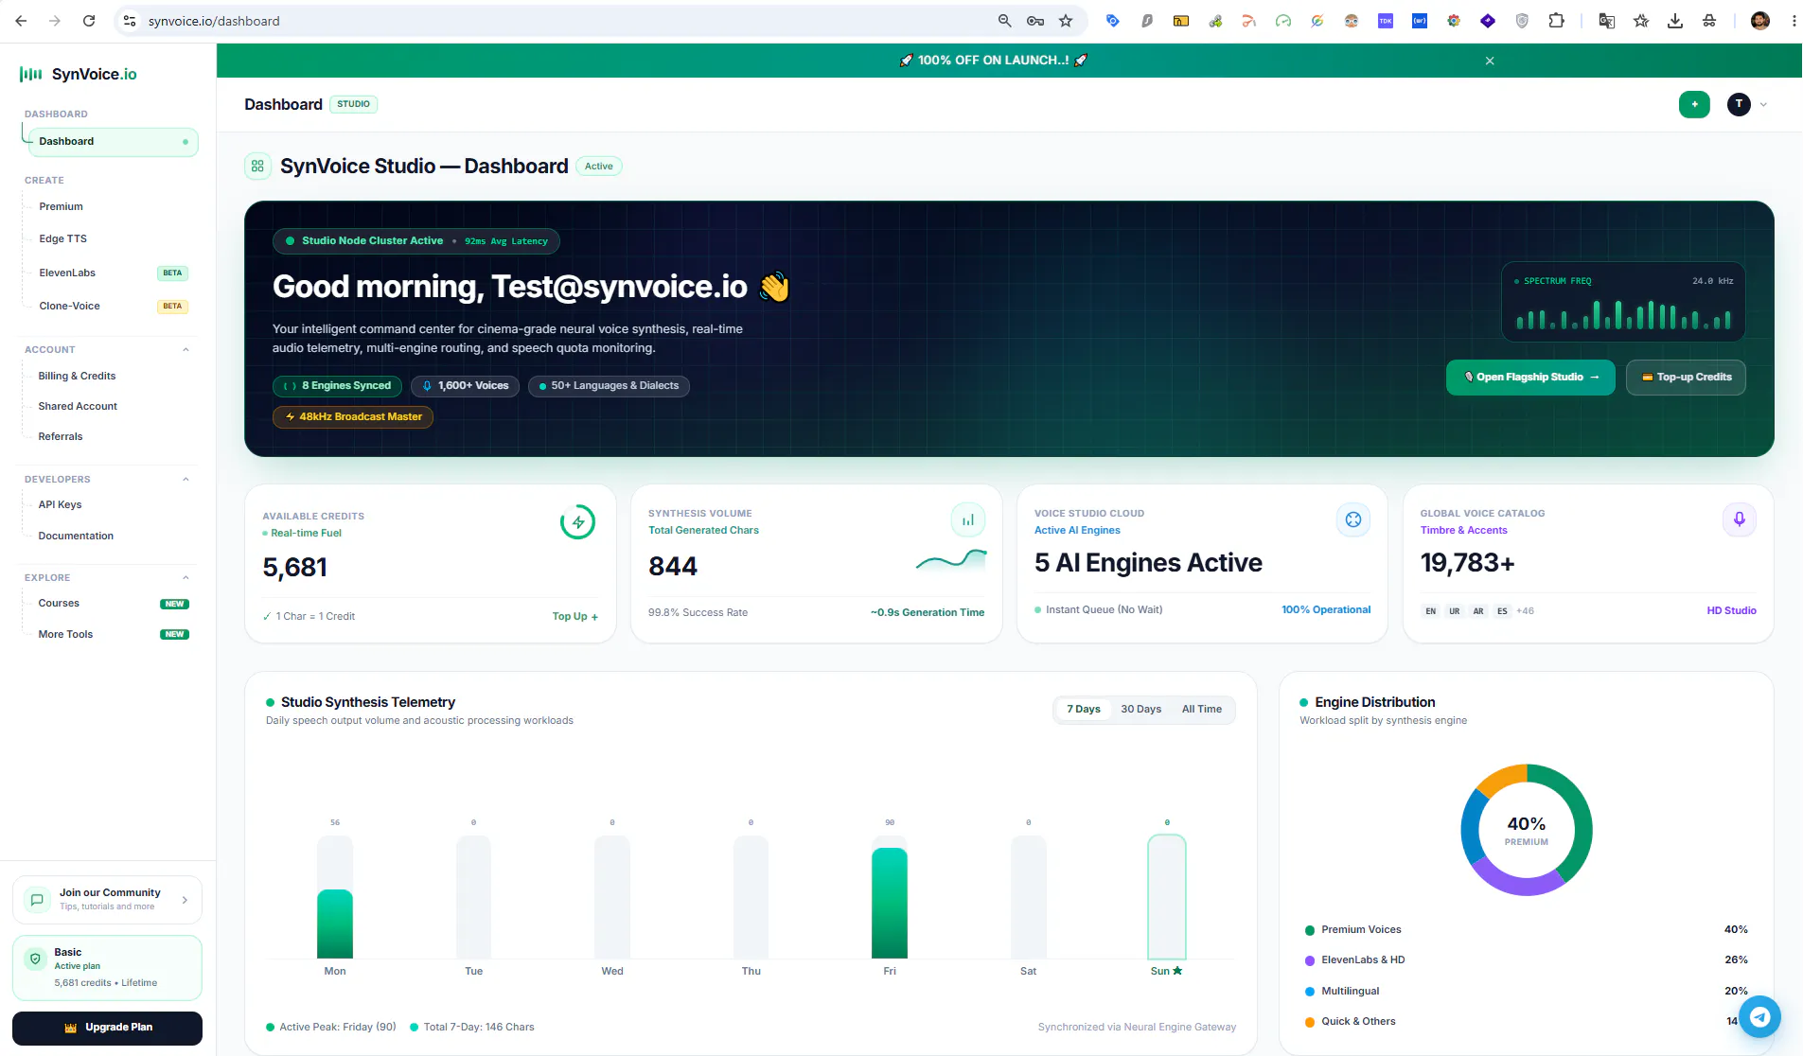Collapse the Developers sidebar section

coord(186,480)
